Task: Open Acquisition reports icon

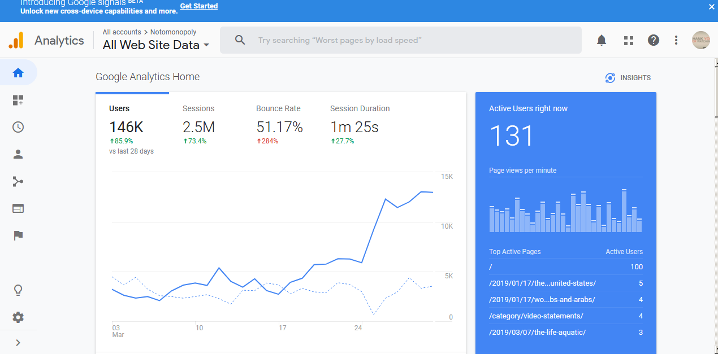Action: pos(18,181)
